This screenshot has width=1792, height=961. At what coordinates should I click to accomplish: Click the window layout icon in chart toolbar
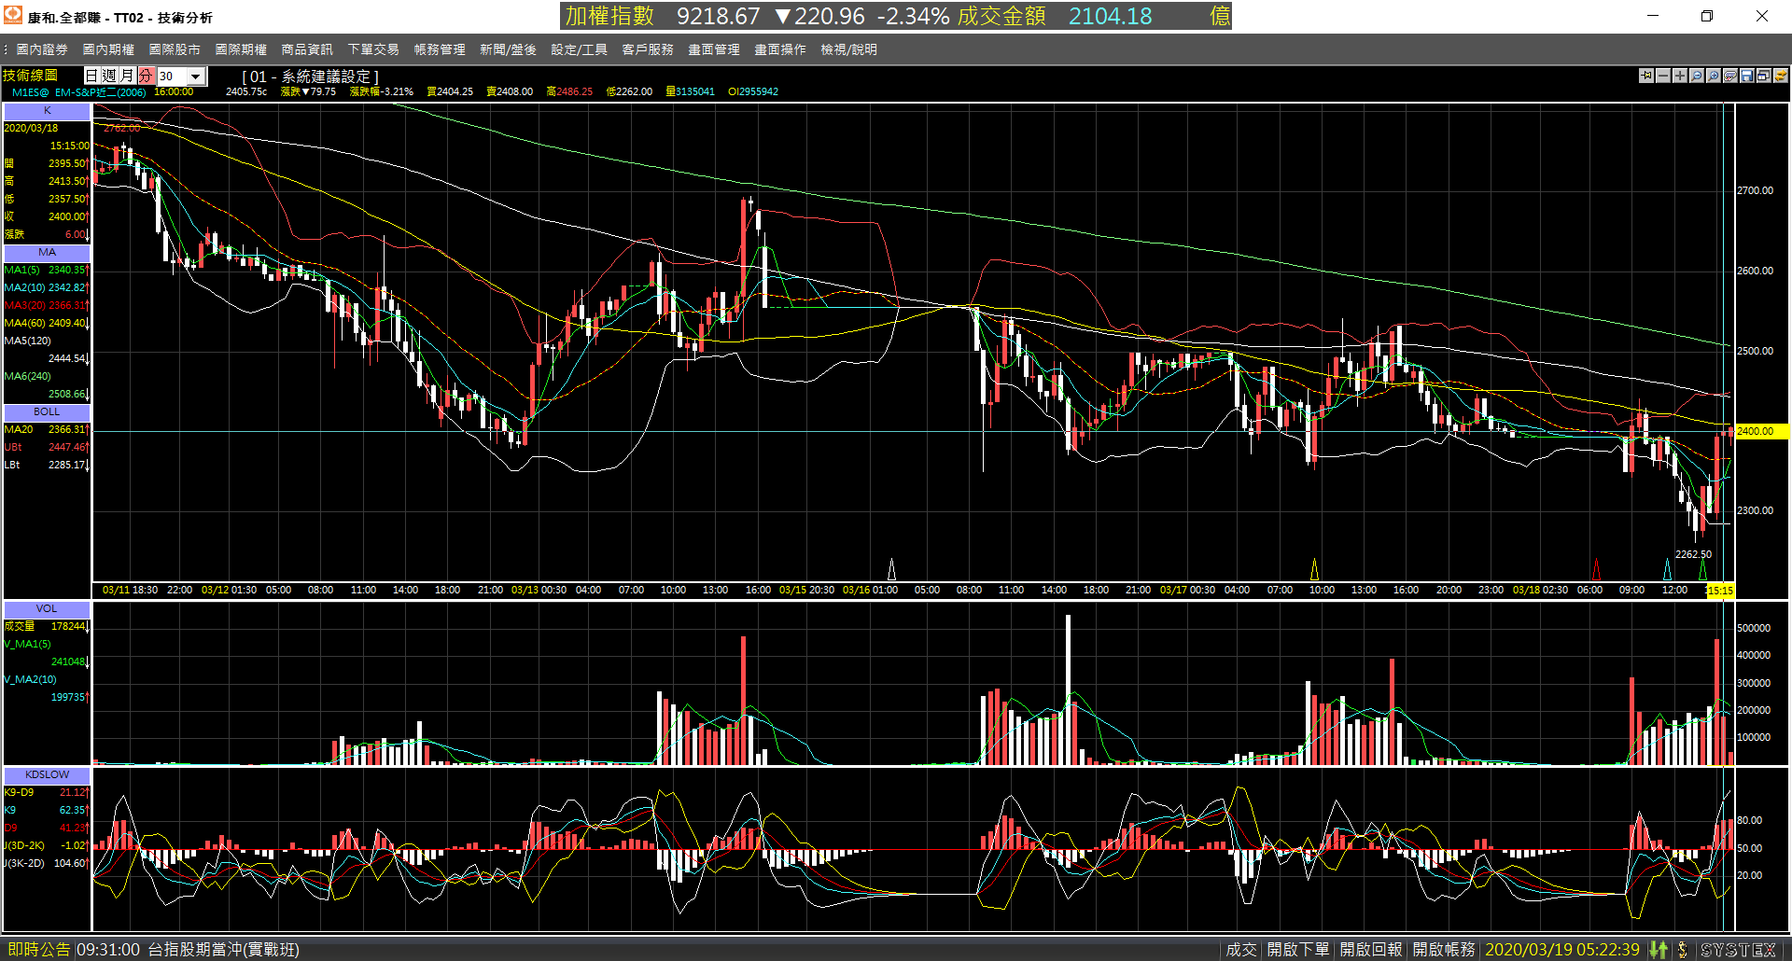point(1763,76)
